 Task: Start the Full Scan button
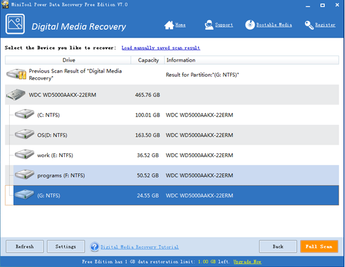click(x=319, y=246)
